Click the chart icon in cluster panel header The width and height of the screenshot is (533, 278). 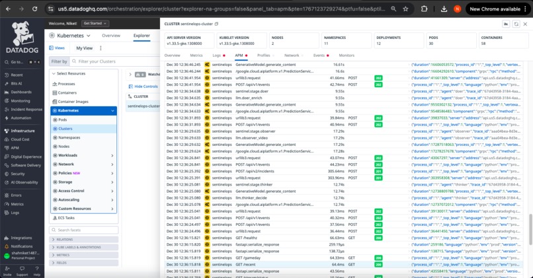[506, 24]
